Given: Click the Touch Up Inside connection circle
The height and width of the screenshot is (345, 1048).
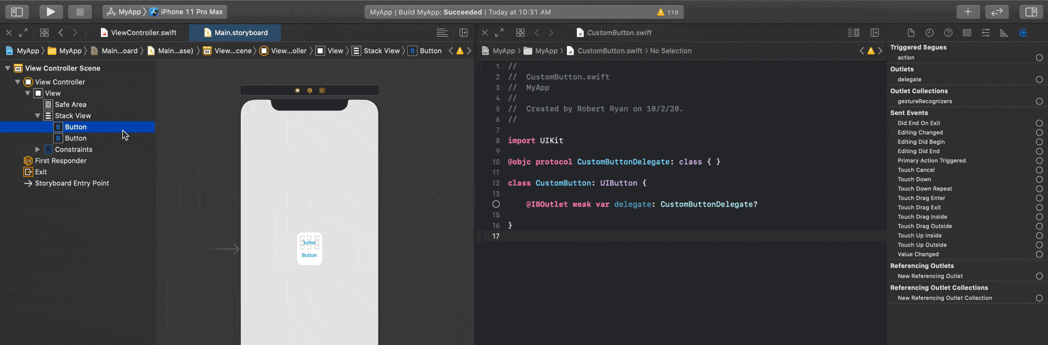Looking at the screenshot, I should coord(1039,235).
